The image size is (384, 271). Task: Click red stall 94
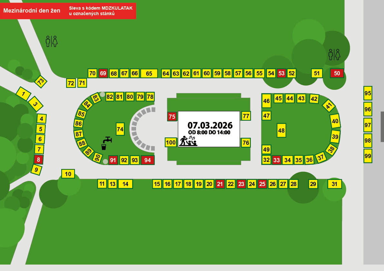pyautogui.click(x=148, y=160)
